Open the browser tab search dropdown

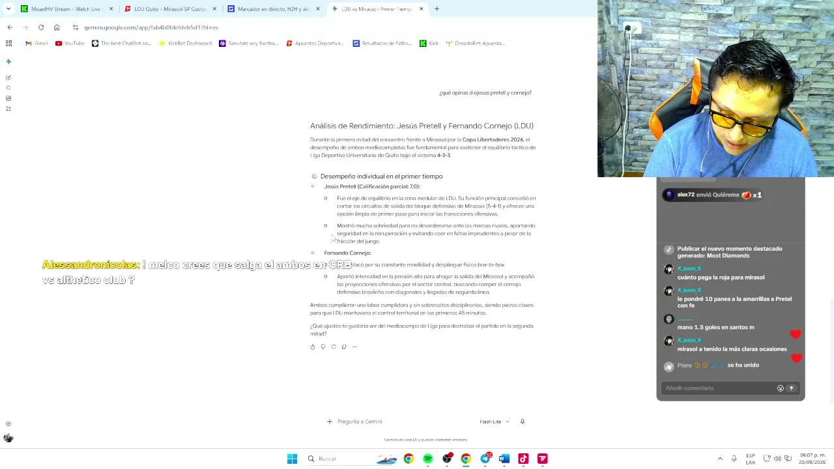(x=8, y=8)
